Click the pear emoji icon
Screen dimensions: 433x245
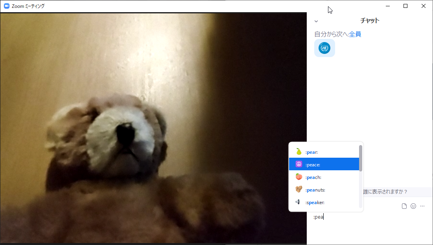click(x=299, y=152)
